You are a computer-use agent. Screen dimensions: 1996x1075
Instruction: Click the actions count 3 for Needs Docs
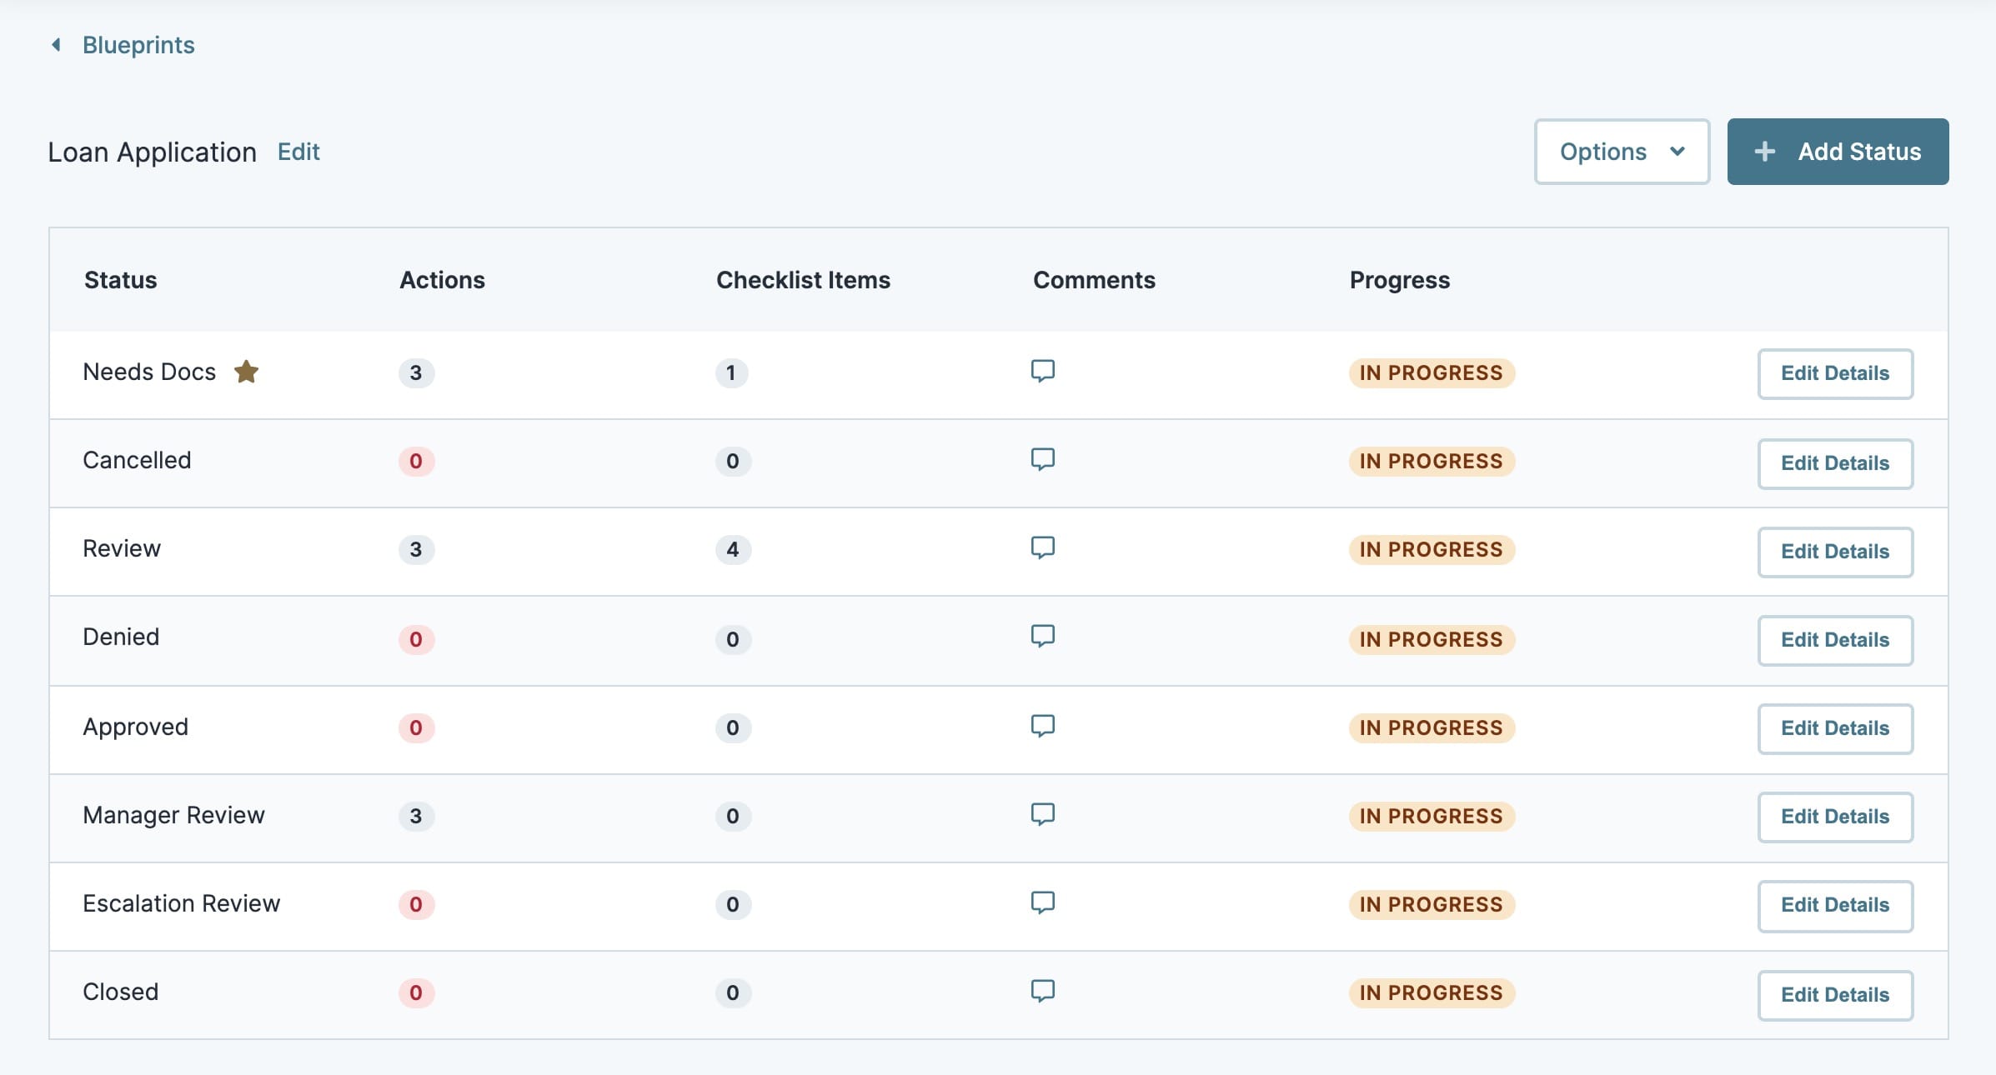pyautogui.click(x=416, y=372)
